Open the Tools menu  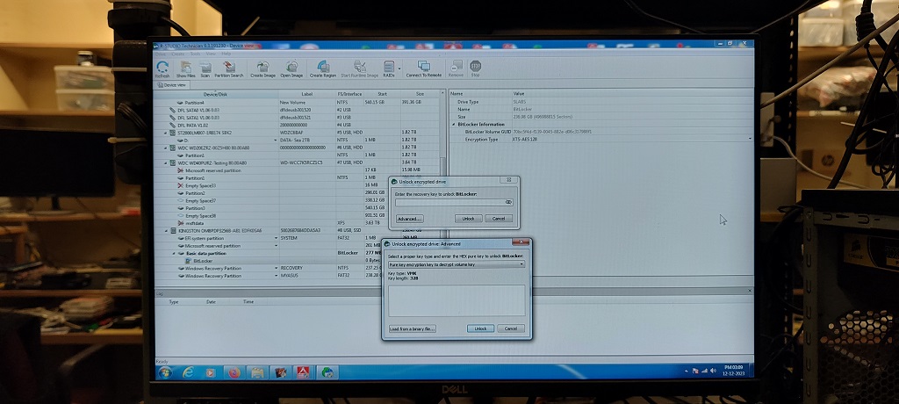(x=196, y=54)
